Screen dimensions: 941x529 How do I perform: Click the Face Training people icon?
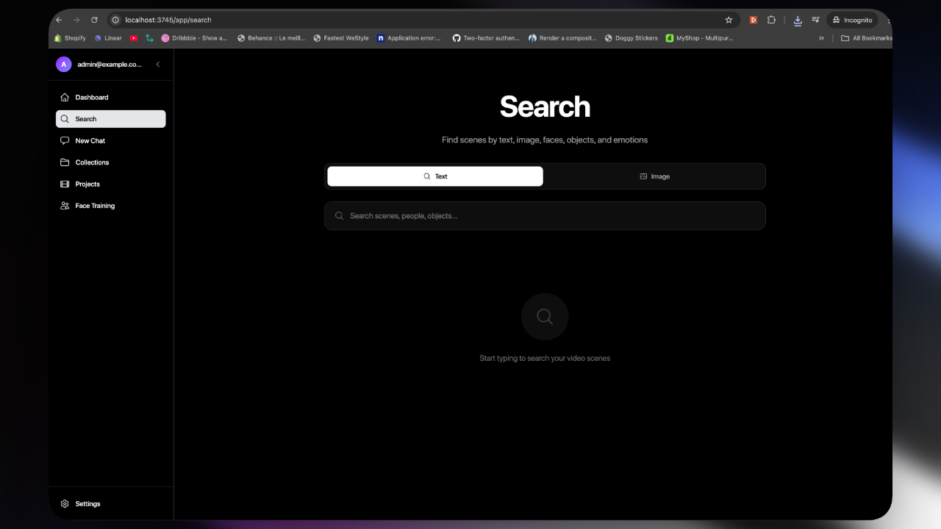(x=65, y=206)
